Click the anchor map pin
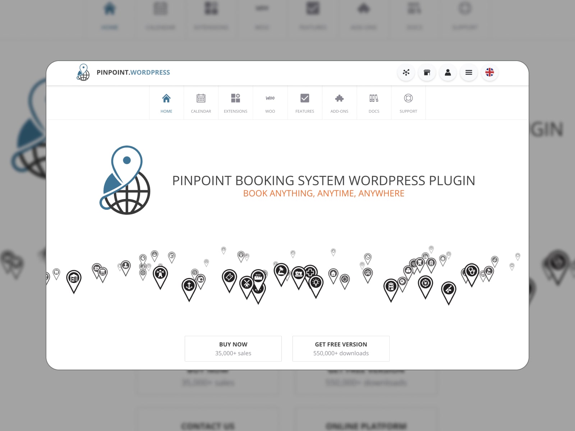The width and height of the screenshot is (575, 431). tap(189, 289)
